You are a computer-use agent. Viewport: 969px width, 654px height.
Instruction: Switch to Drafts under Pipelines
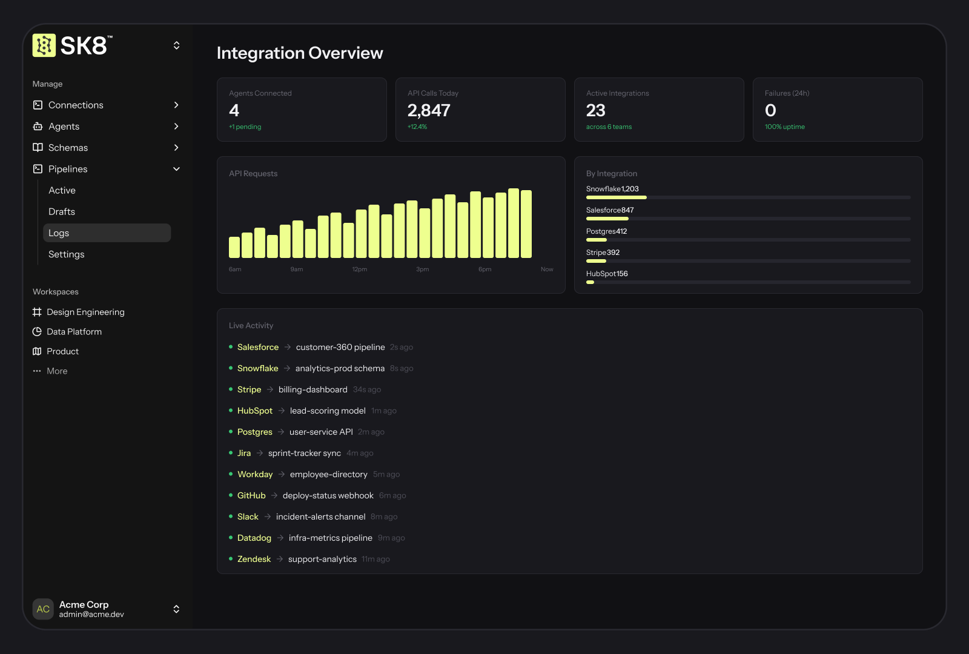[61, 211]
